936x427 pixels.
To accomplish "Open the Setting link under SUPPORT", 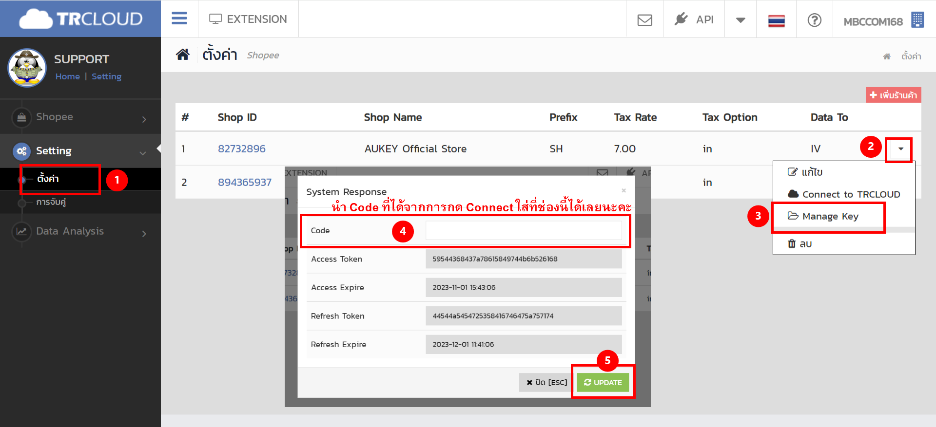I will click(x=106, y=76).
